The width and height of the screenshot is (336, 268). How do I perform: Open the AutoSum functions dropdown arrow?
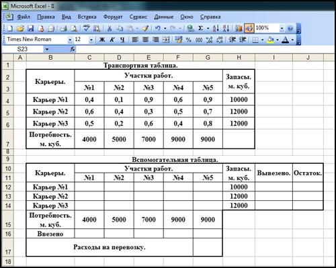pos(208,28)
